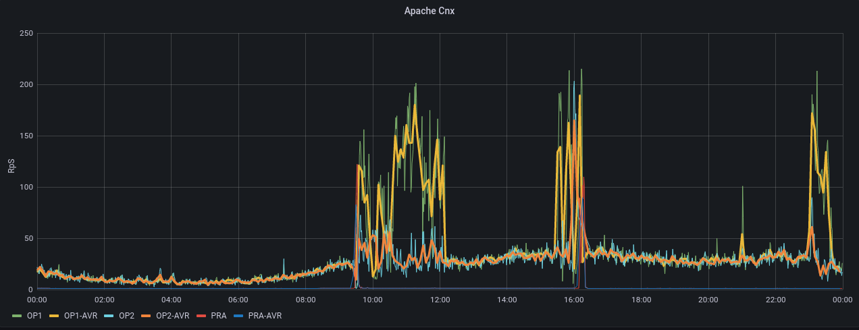The height and width of the screenshot is (330, 859).
Task: Toggle OP2 series label in legend
Action: tap(126, 315)
